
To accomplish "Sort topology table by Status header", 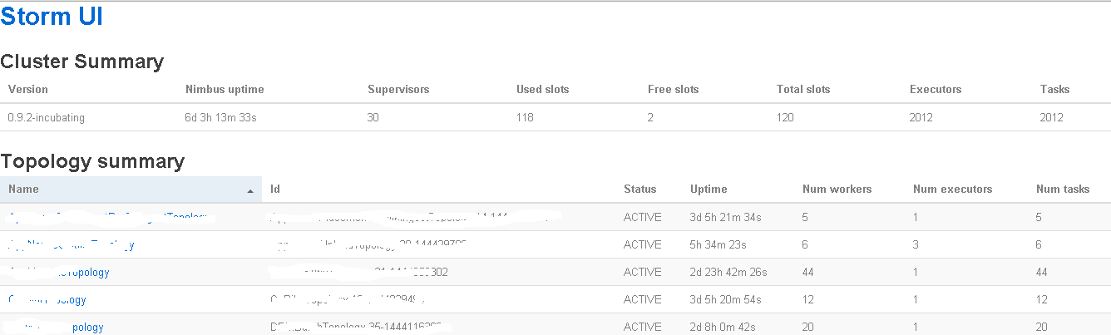I will click(639, 190).
